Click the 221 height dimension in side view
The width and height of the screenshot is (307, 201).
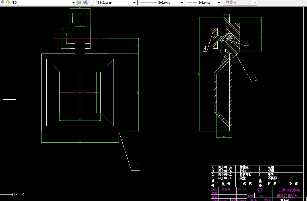[198, 74]
